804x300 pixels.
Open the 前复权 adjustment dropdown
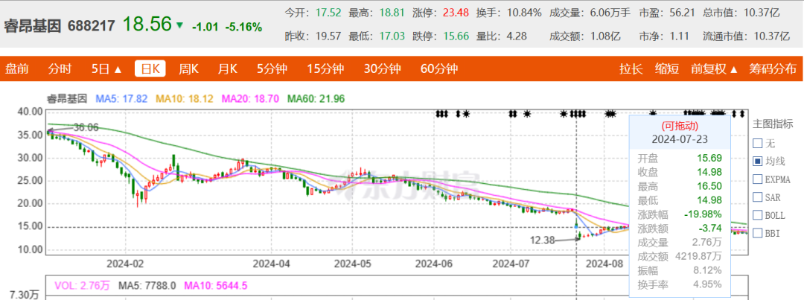pyautogui.click(x=714, y=69)
